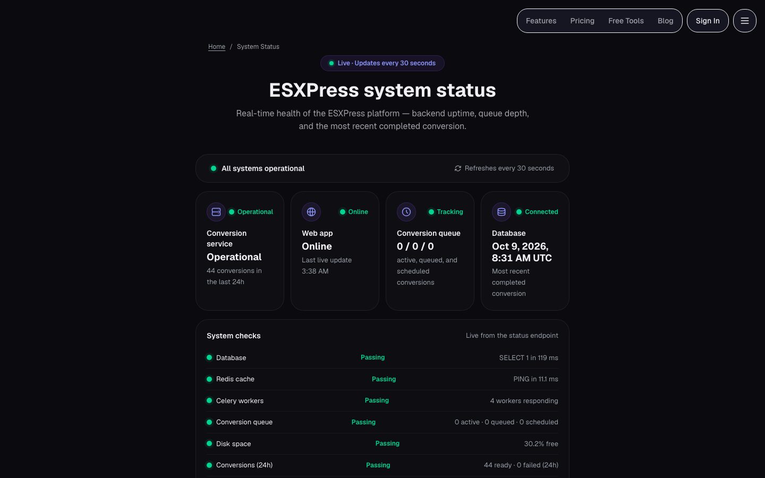The width and height of the screenshot is (765, 478).
Task: Click 4 workers responding value
Action: pos(524,401)
